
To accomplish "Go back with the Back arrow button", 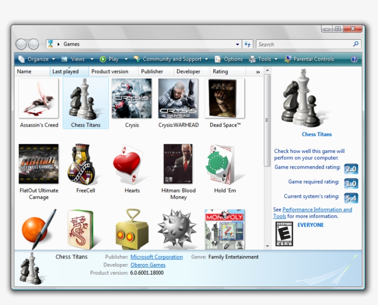I will (x=21, y=44).
